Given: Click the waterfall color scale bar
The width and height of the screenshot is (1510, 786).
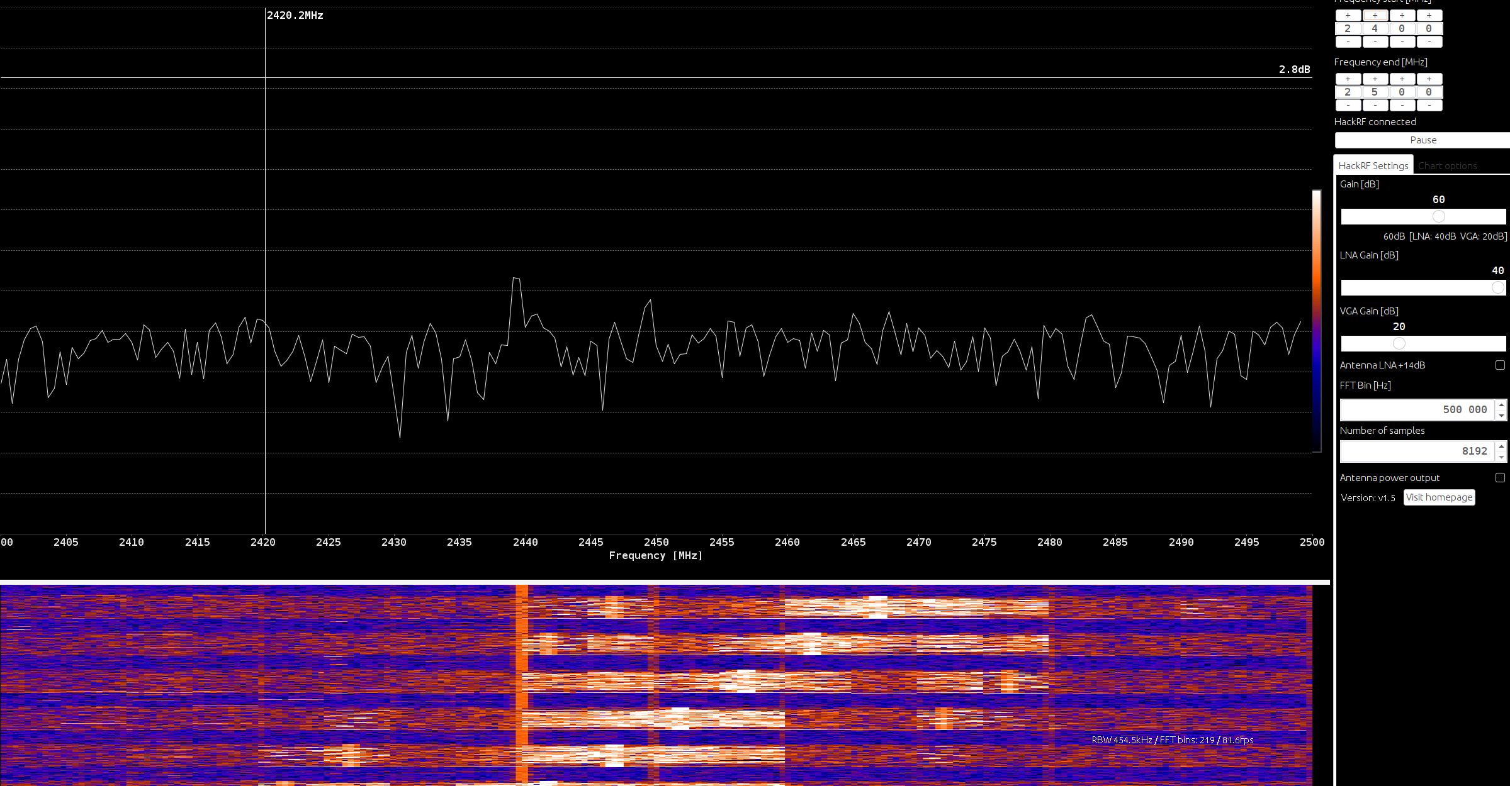Looking at the screenshot, I should pos(1316,321).
